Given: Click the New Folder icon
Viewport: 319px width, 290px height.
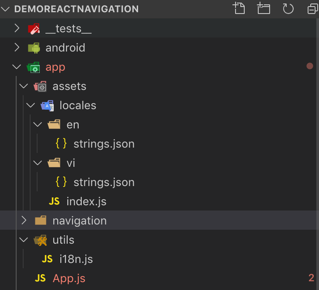Looking at the screenshot, I should [x=264, y=8].
